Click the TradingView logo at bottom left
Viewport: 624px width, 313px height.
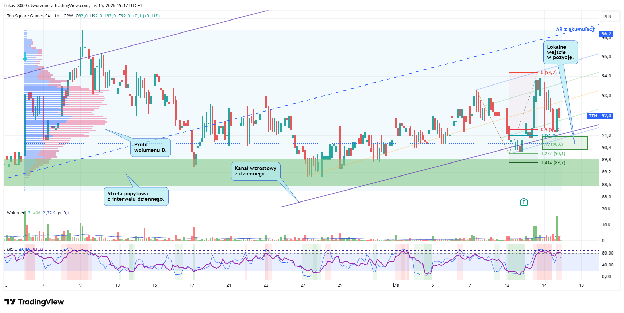34,302
